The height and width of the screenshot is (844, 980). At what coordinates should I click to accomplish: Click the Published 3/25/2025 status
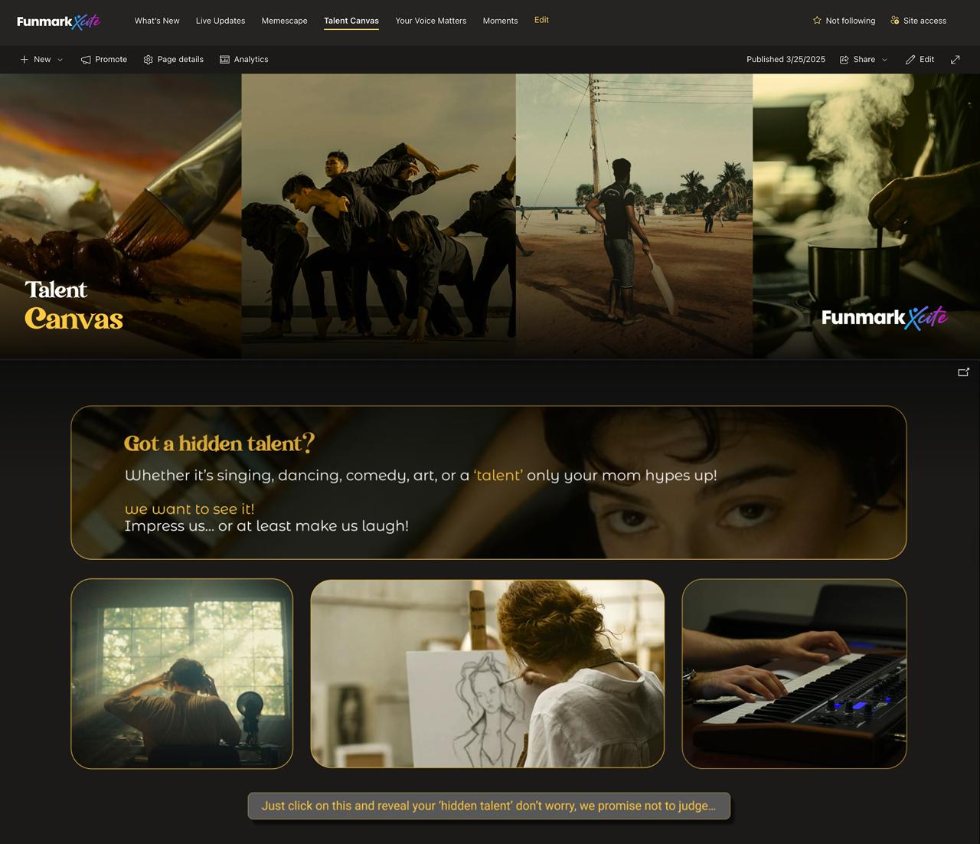(786, 59)
